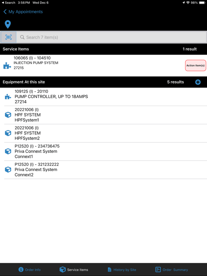The image size is (207, 276).
Task: Tap the serial number 27215
Action: (x=19, y=68)
